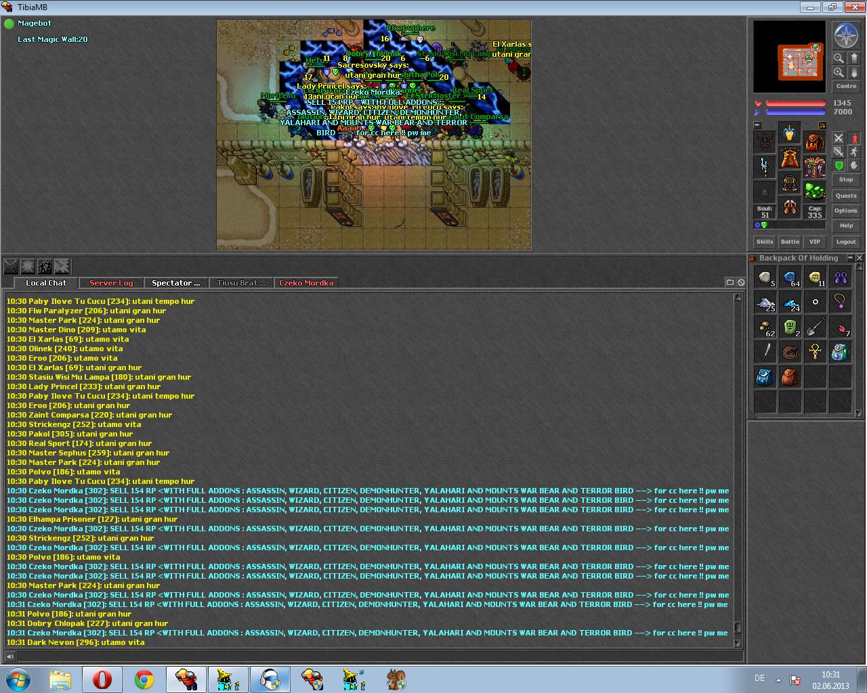Screen dimensions: 867x693
Task: Click the amulet equipment slot
Action: [765, 143]
